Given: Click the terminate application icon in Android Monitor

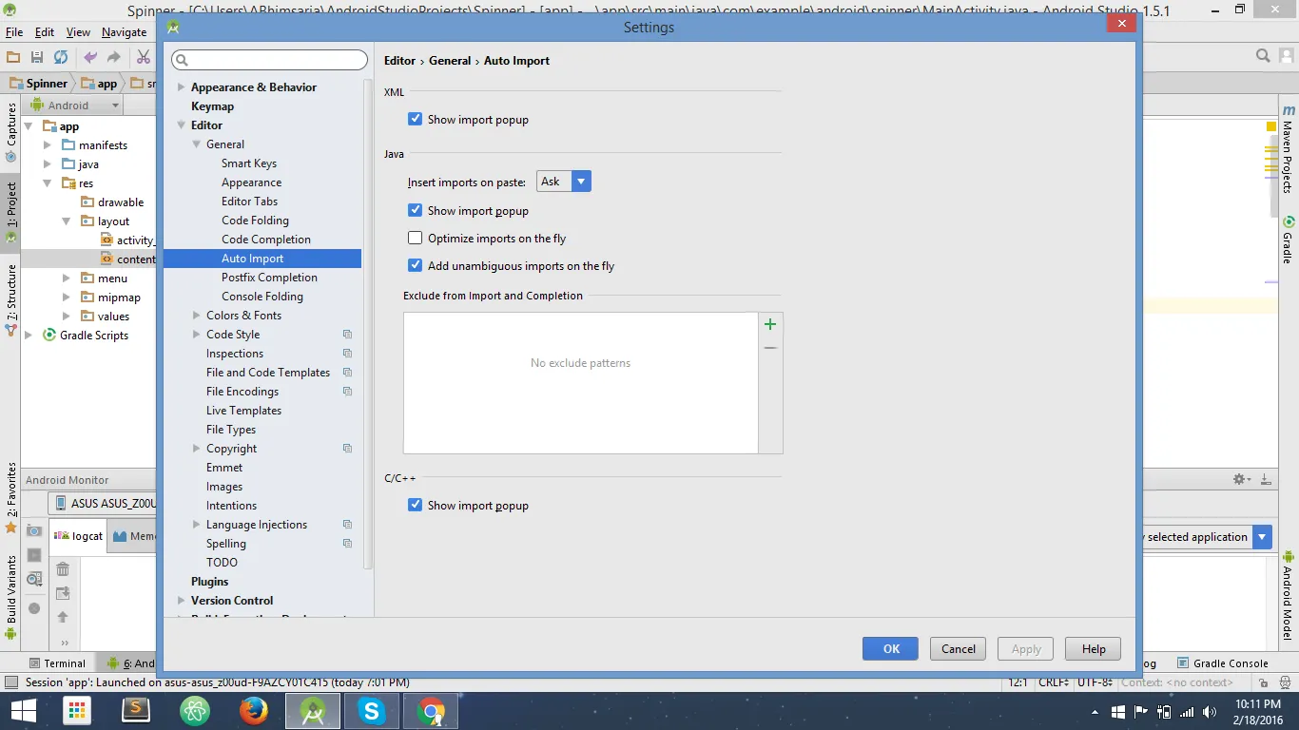Looking at the screenshot, I should point(34,608).
